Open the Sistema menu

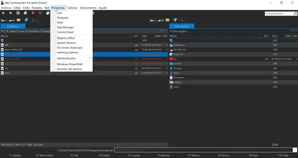coord(72,8)
